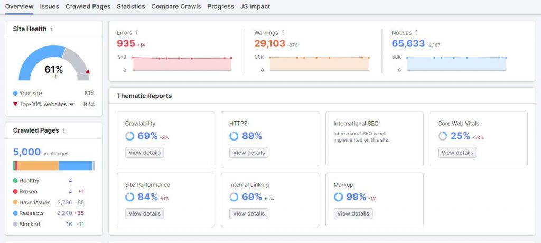The height and width of the screenshot is (243, 541).
Task: View details for Internal Linking
Action: pos(248,213)
